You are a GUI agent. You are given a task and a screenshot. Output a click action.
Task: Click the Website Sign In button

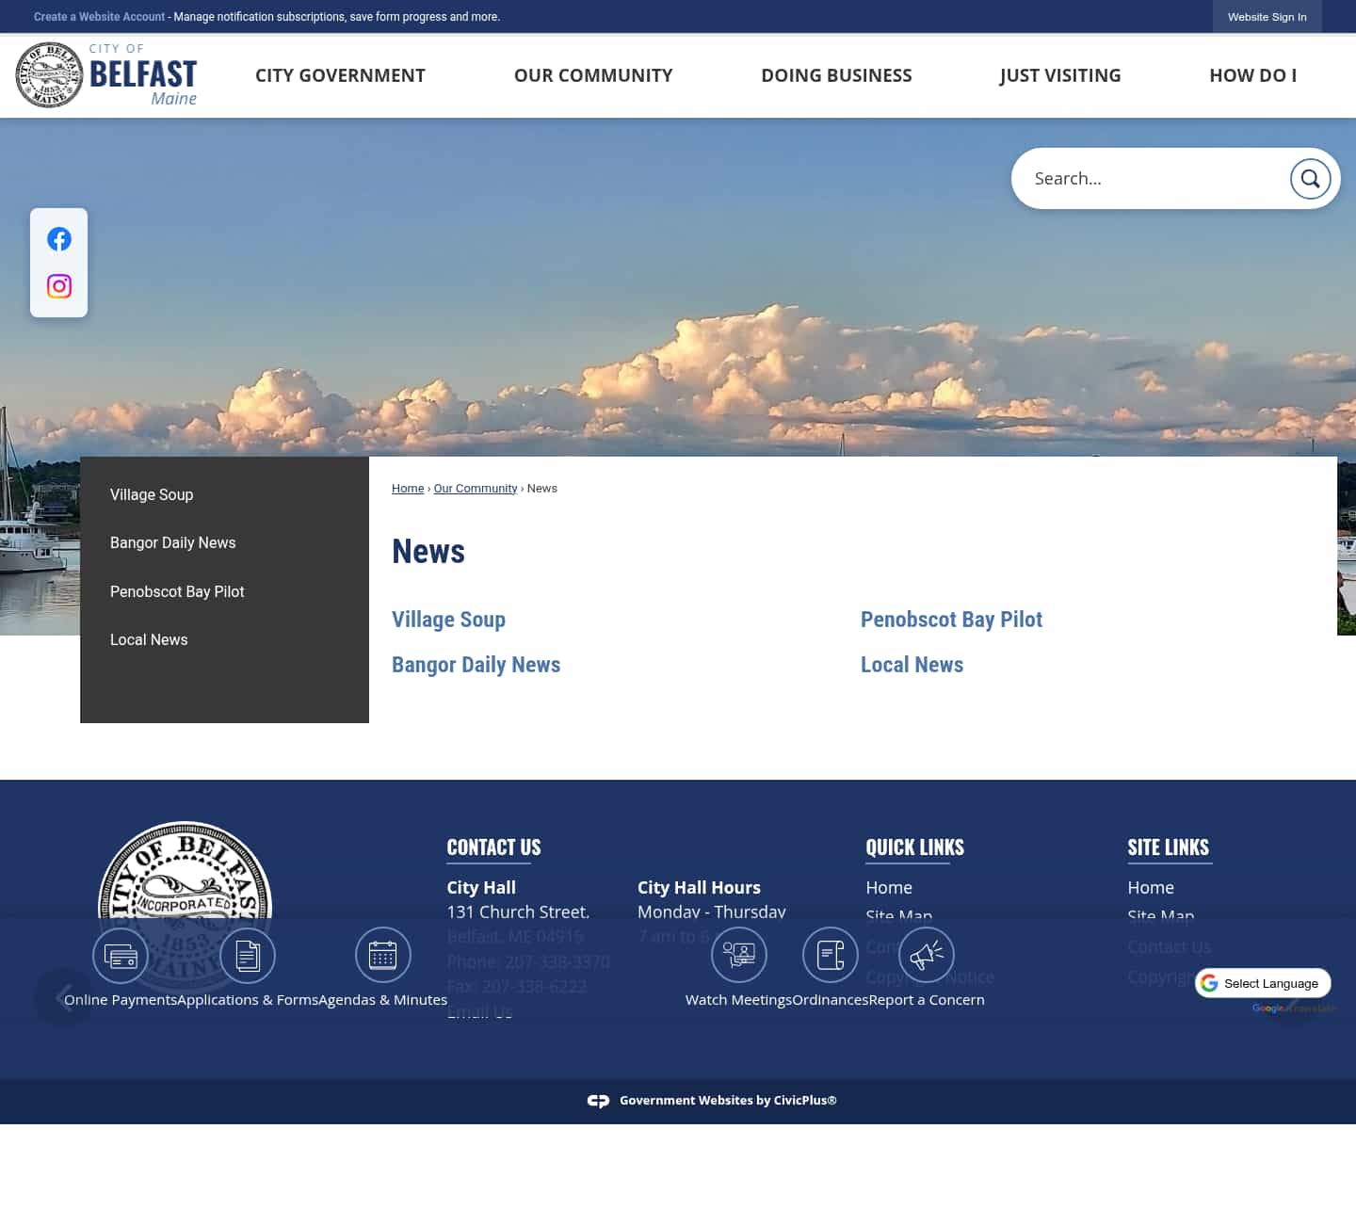(x=1267, y=17)
